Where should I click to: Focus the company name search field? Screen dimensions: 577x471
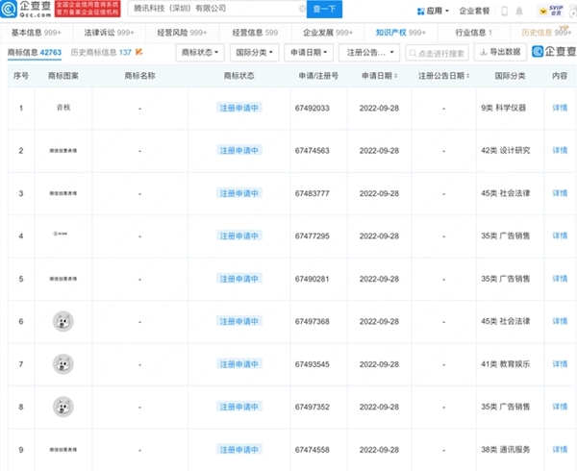click(215, 9)
